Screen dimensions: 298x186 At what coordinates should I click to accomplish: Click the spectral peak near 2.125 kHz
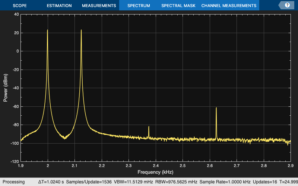point(81,30)
